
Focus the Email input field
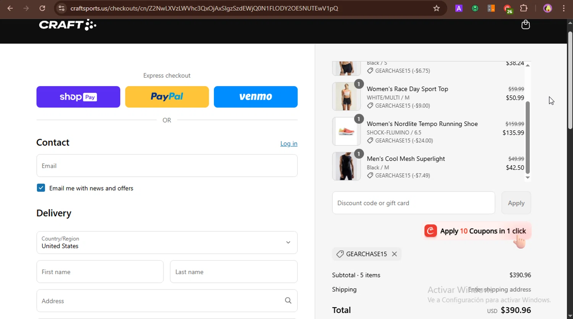[x=167, y=166]
